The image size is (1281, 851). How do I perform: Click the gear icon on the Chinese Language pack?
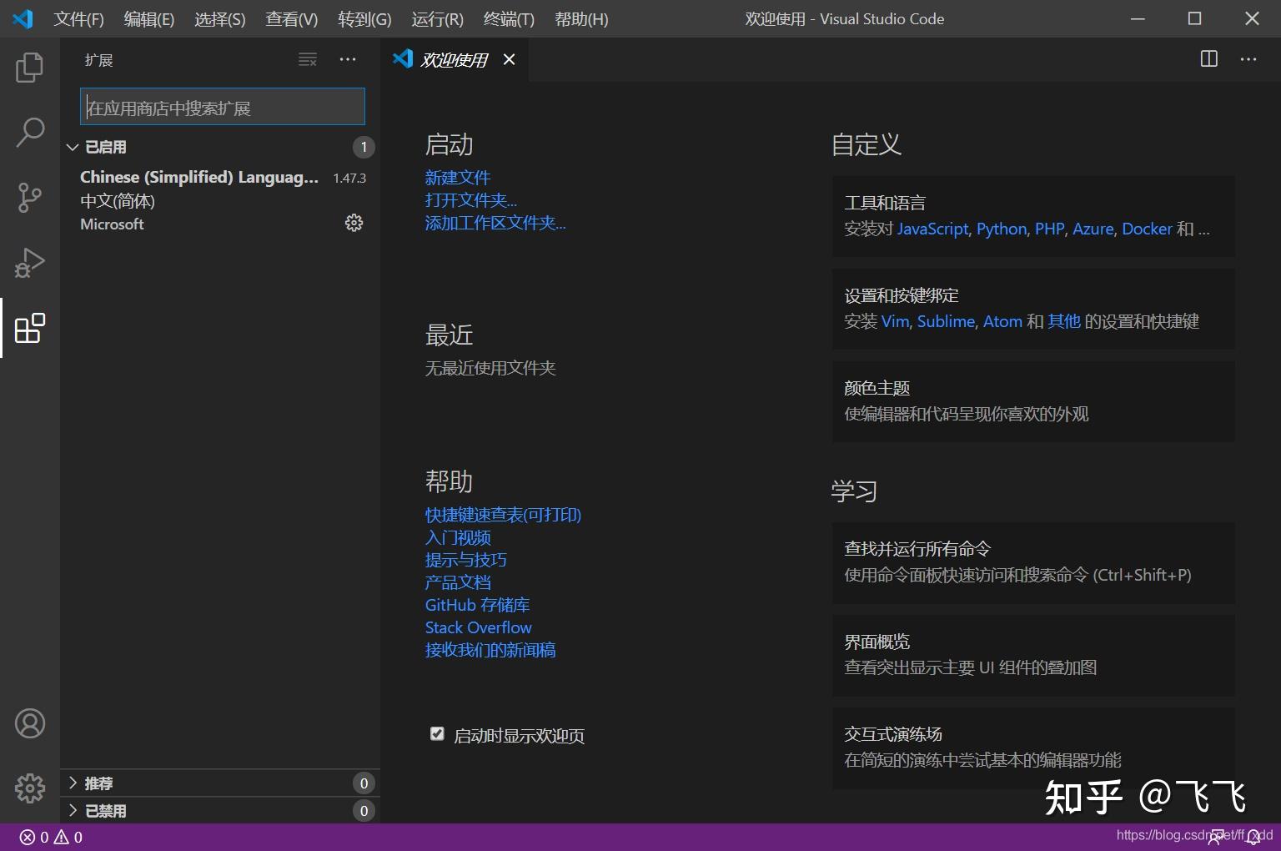point(354,223)
